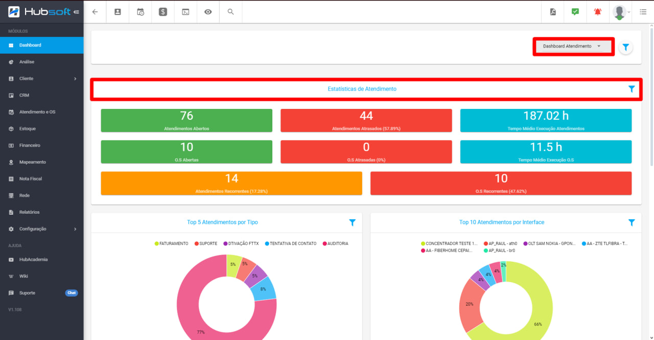Open the user avatar menu
Viewport: 654px width, 340px height.
pyautogui.click(x=621, y=12)
